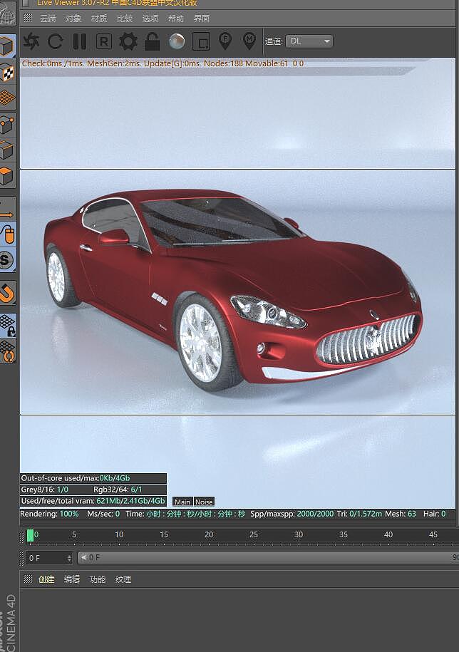Click the restart new render circular arrow
459x652 pixels.
point(56,41)
